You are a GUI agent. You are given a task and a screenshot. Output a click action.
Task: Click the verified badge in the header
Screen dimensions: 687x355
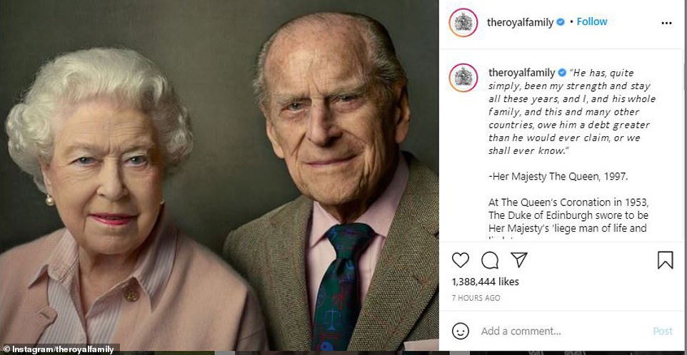(561, 22)
